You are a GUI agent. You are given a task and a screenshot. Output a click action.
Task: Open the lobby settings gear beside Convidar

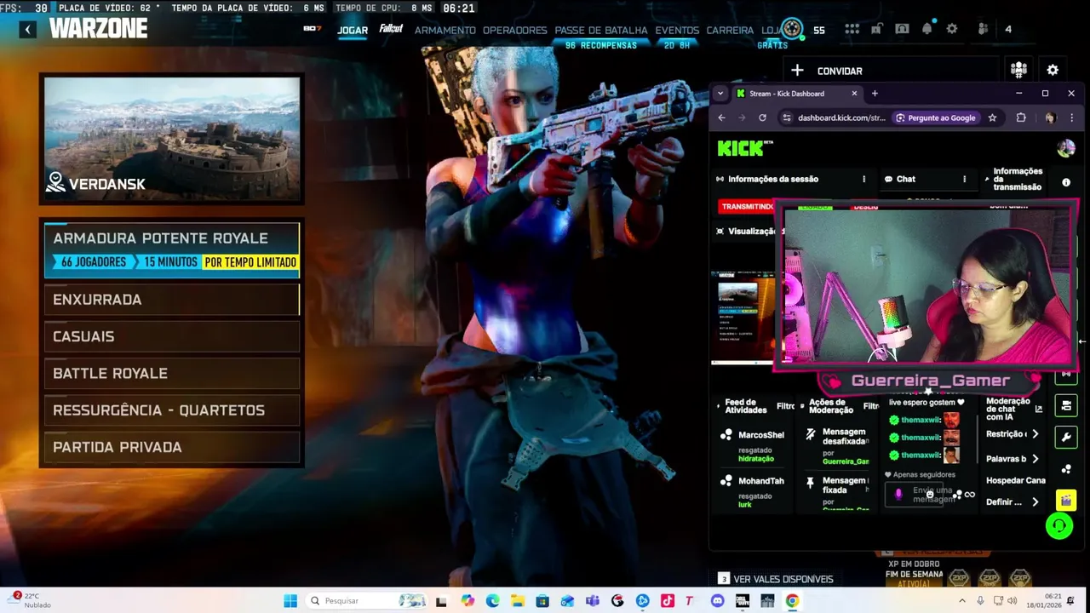[1053, 70]
